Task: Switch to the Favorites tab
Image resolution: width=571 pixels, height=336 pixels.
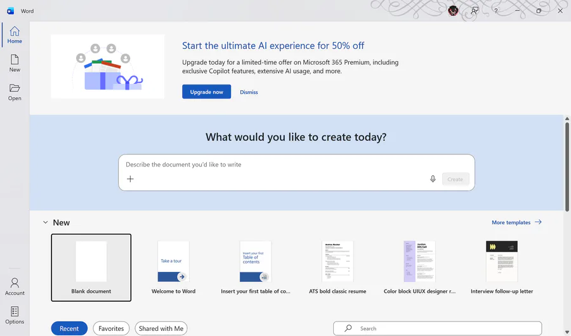Action: 111,328
